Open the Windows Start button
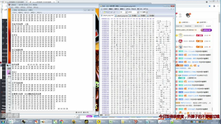221x124 pixels. 3,122
